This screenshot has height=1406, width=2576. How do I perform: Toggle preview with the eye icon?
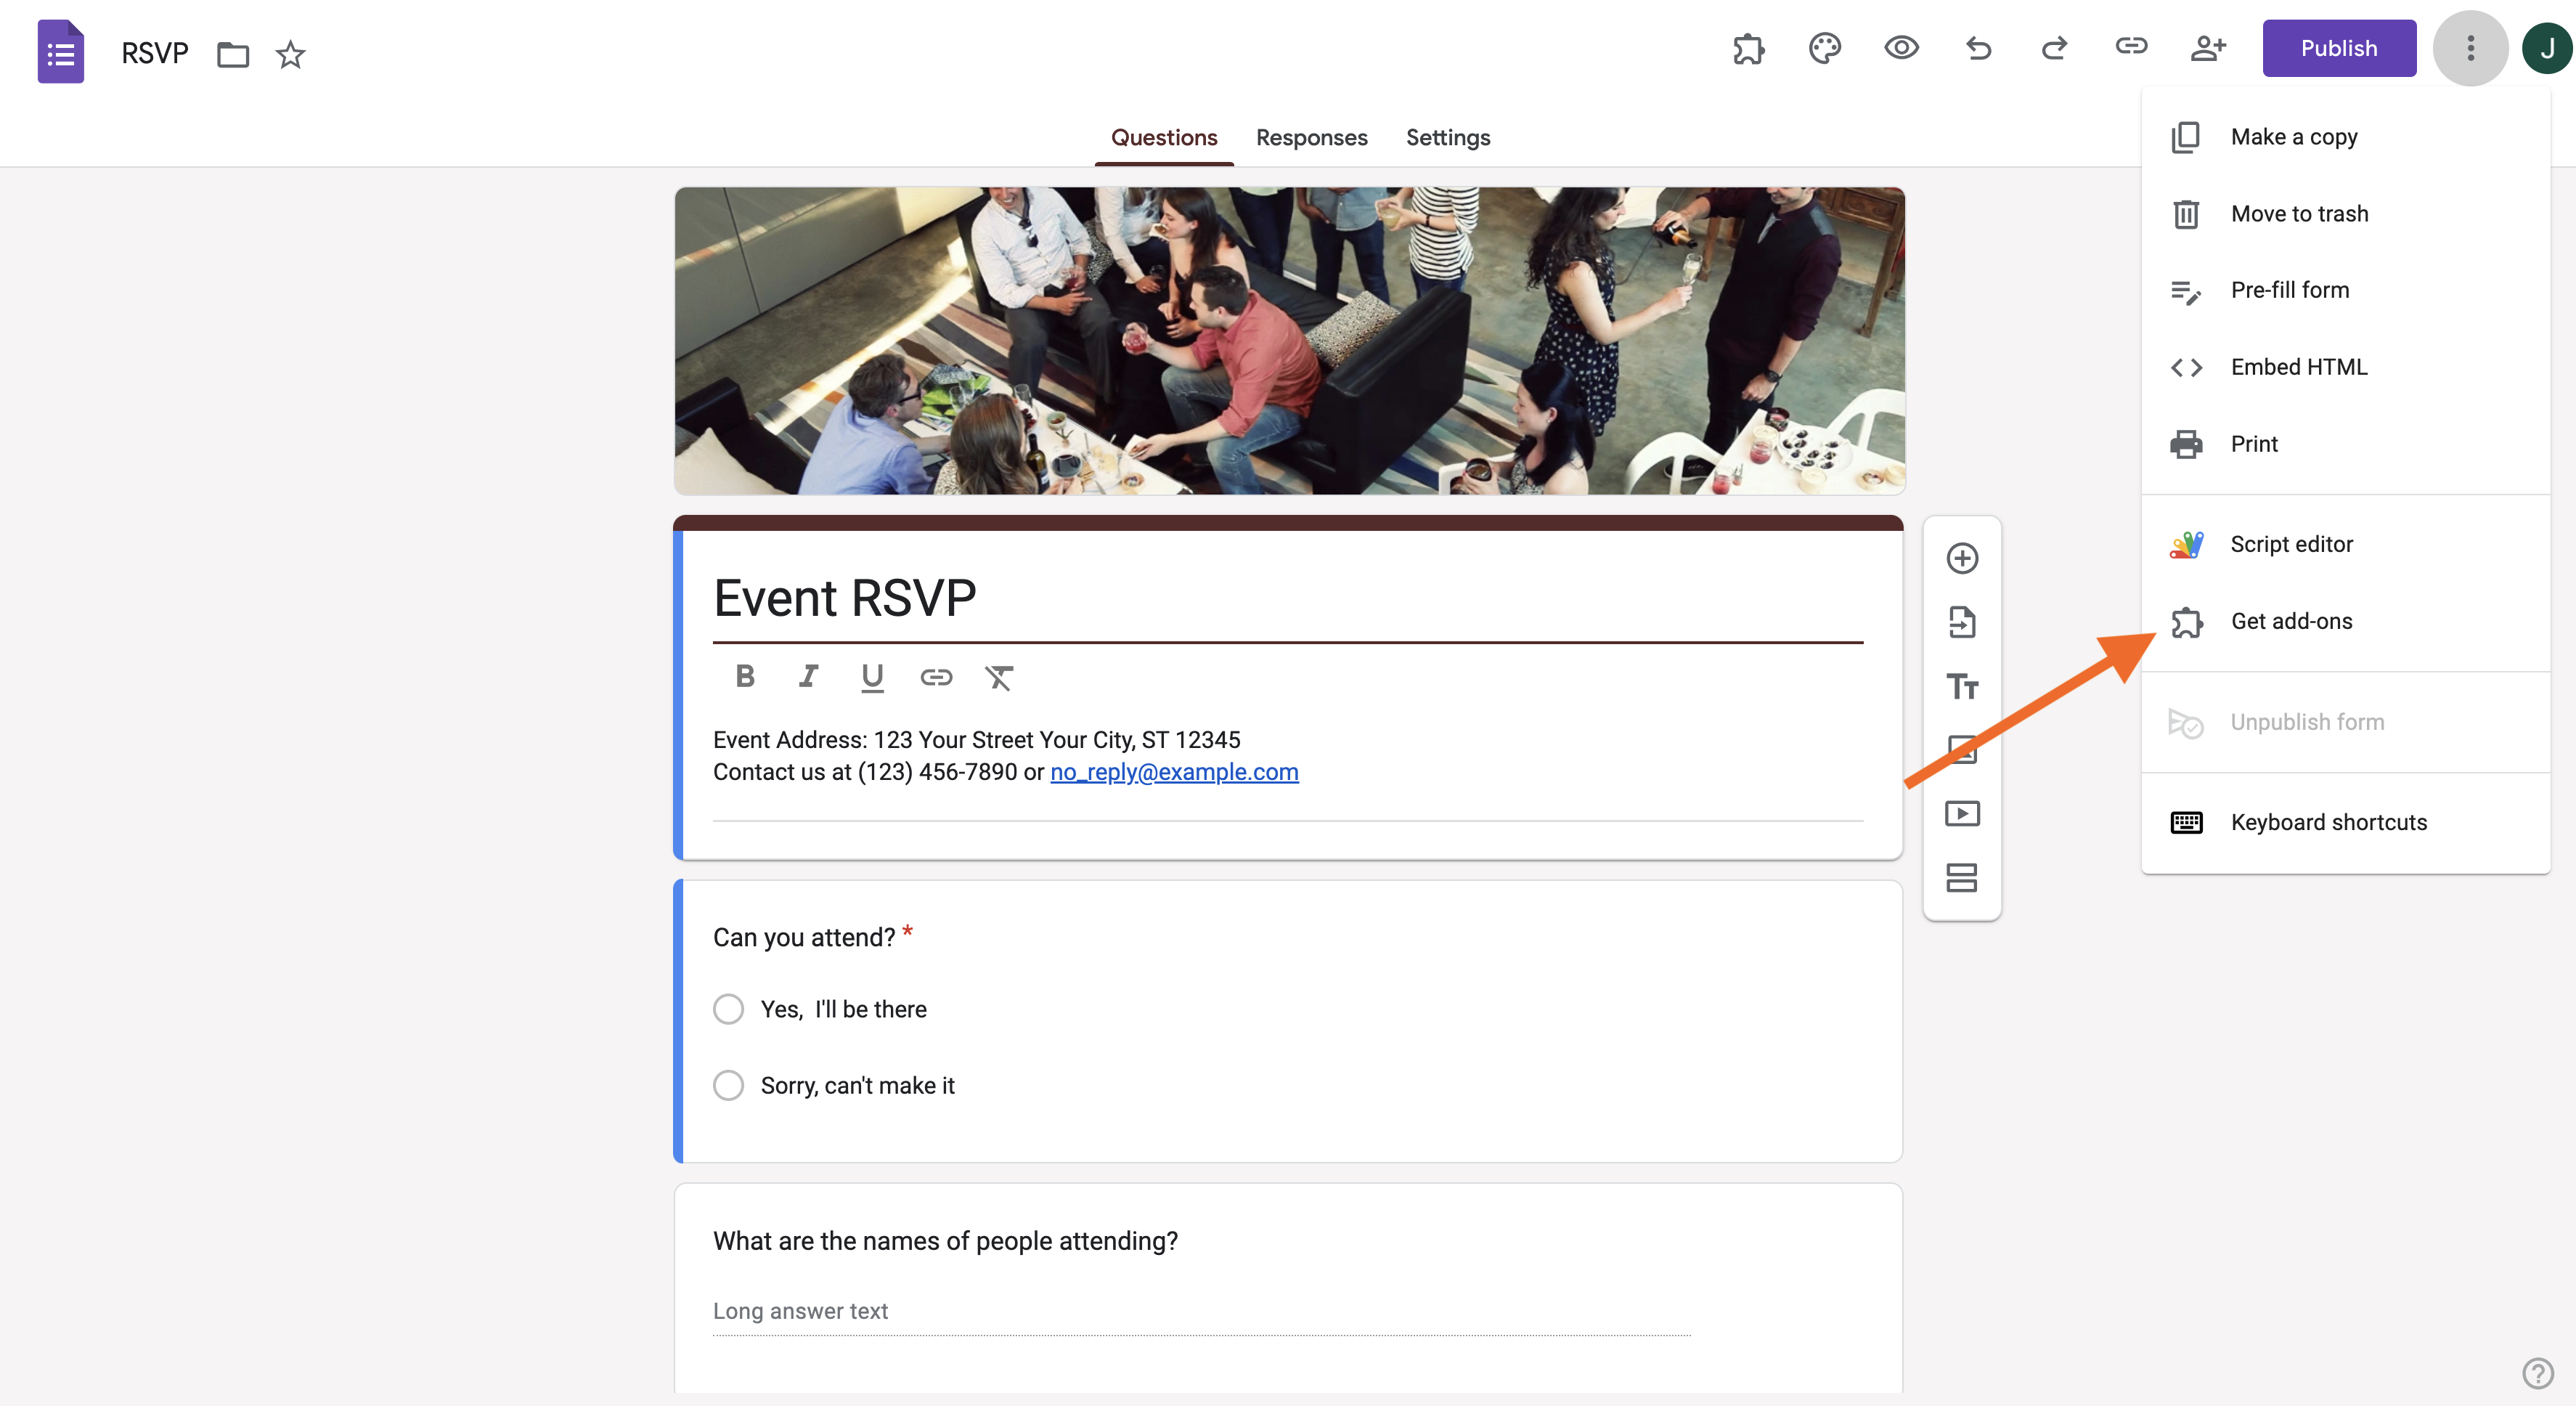coord(1901,48)
